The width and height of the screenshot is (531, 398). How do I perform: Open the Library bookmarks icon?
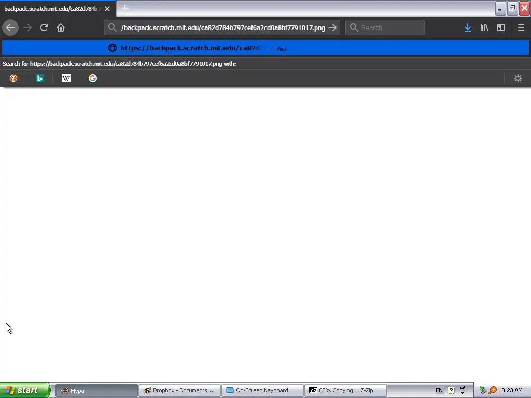coord(484,27)
